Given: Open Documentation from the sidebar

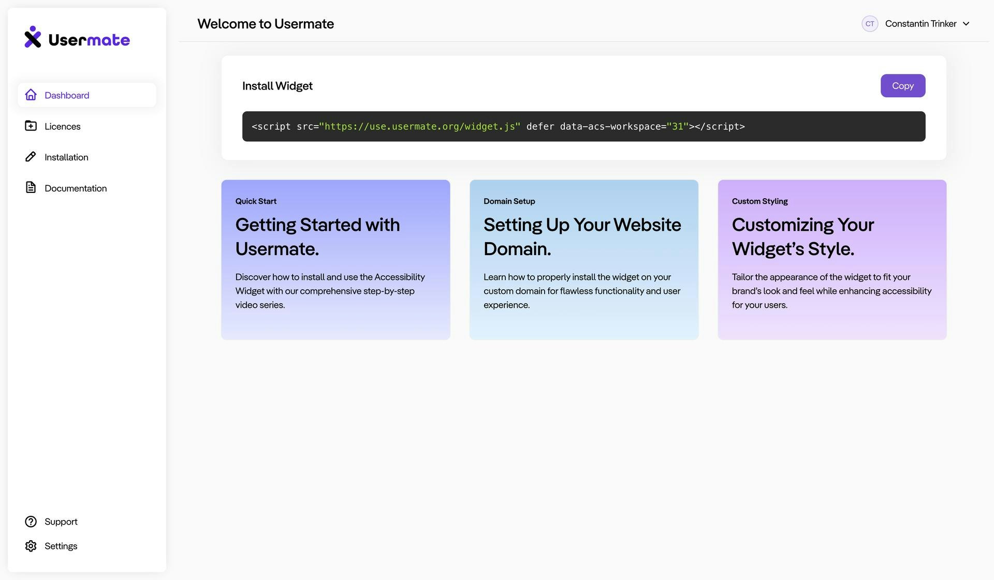Looking at the screenshot, I should click(87, 188).
